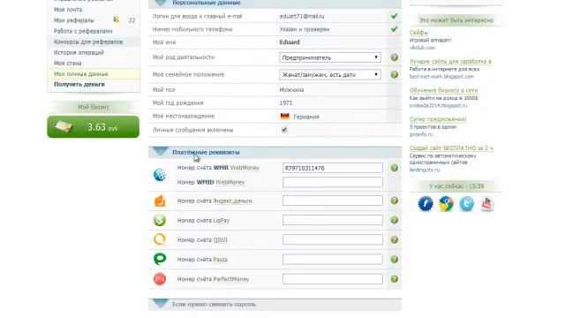Click the 'Германия' location text
Viewport: 565px width, 318px height.
306,117
